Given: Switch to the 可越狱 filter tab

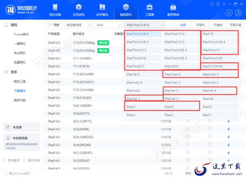Looking at the screenshot, I should (x=218, y=25).
